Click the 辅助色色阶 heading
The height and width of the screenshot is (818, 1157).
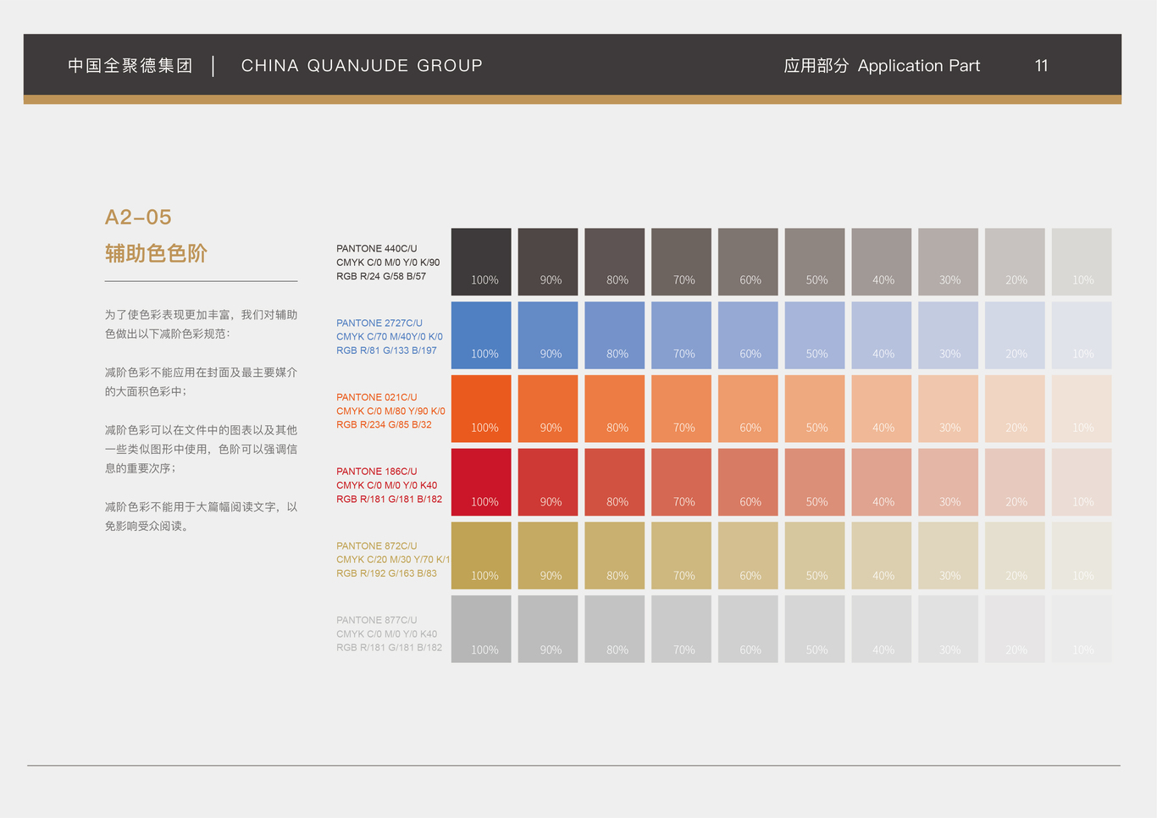click(x=156, y=253)
